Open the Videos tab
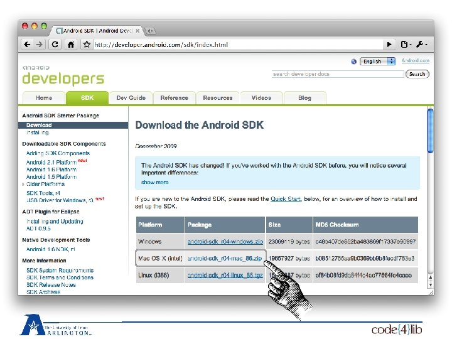This screenshot has height=339, width=452. [261, 98]
